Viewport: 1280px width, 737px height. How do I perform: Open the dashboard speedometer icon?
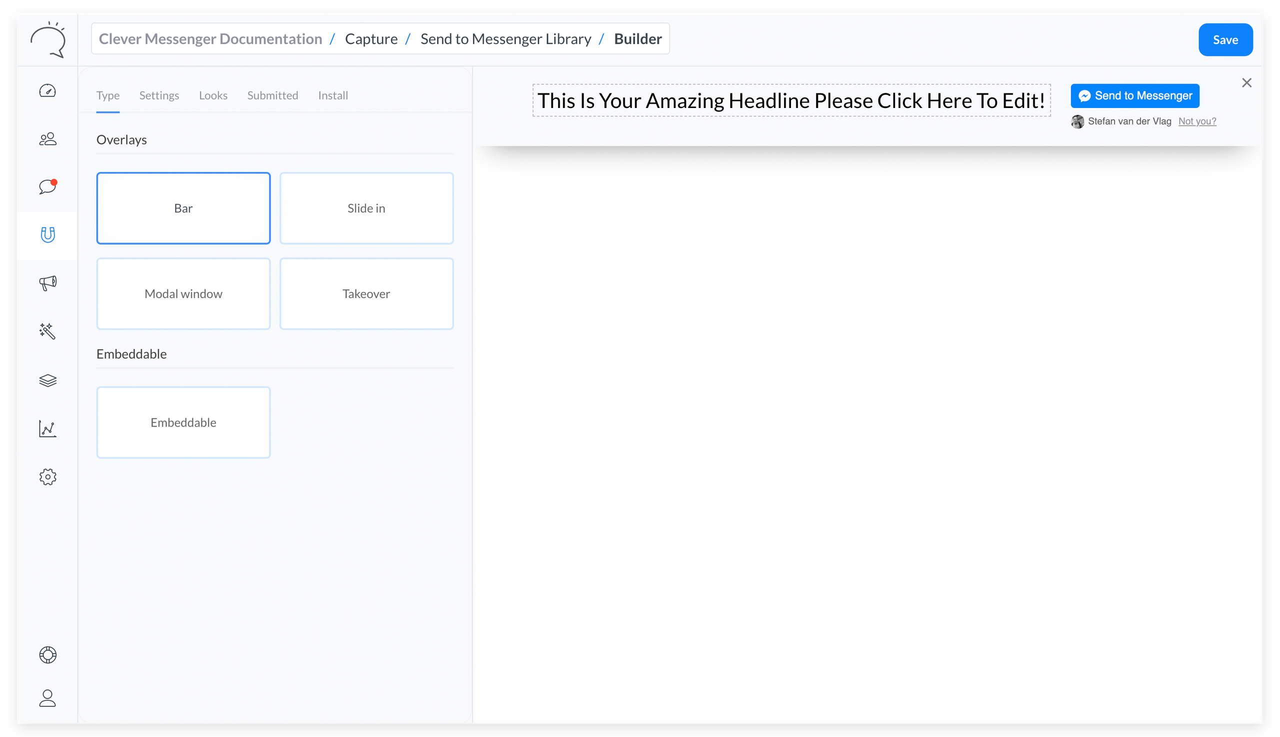click(47, 90)
